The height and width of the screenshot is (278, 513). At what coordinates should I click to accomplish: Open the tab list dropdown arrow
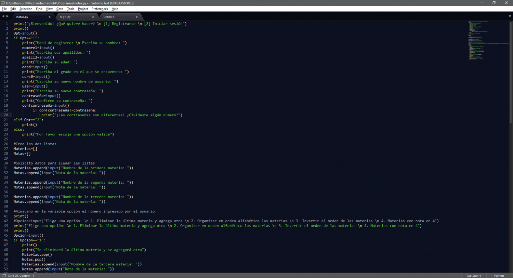[510, 16]
